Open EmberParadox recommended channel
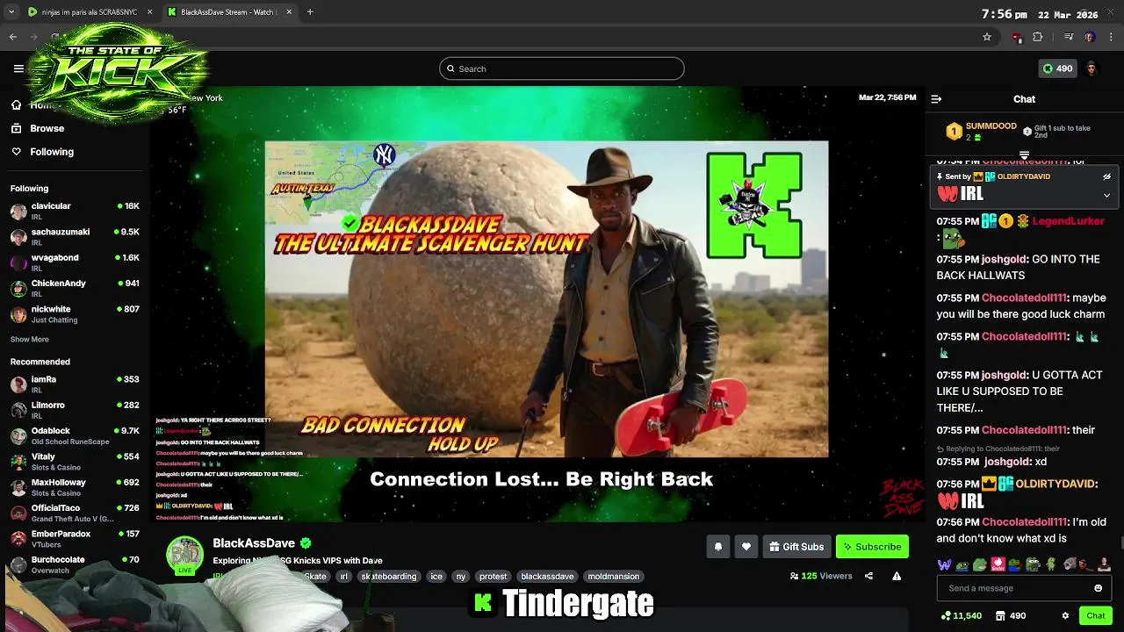The image size is (1124, 632). 75,538
